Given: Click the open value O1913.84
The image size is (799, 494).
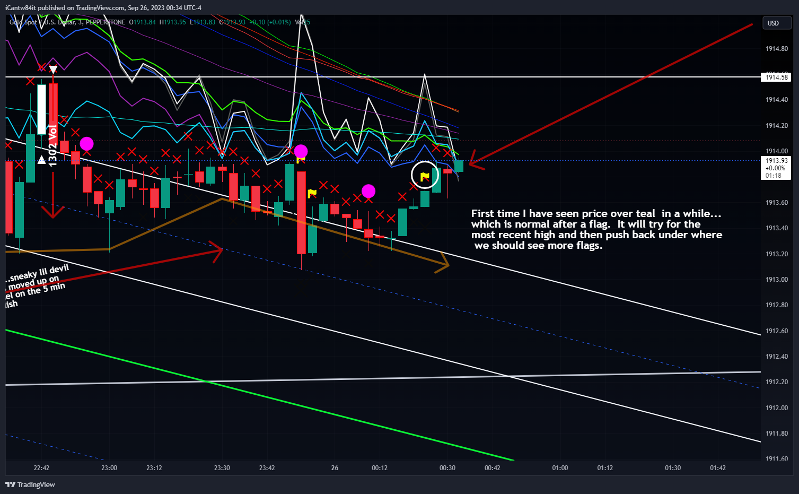Looking at the screenshot, I should coord(143,22).
